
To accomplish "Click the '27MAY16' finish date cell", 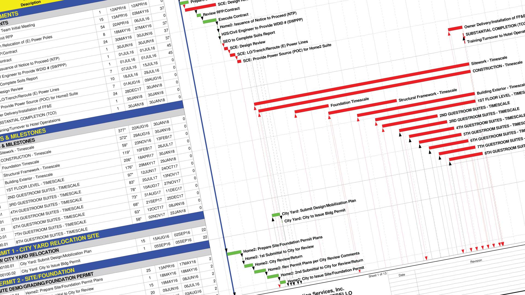I will pyautogui.click(x=143, y=27).
